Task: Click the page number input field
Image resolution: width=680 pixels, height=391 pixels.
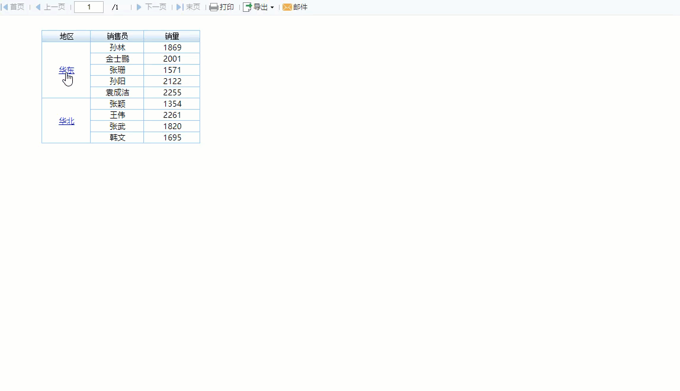Action: point(89,7)
